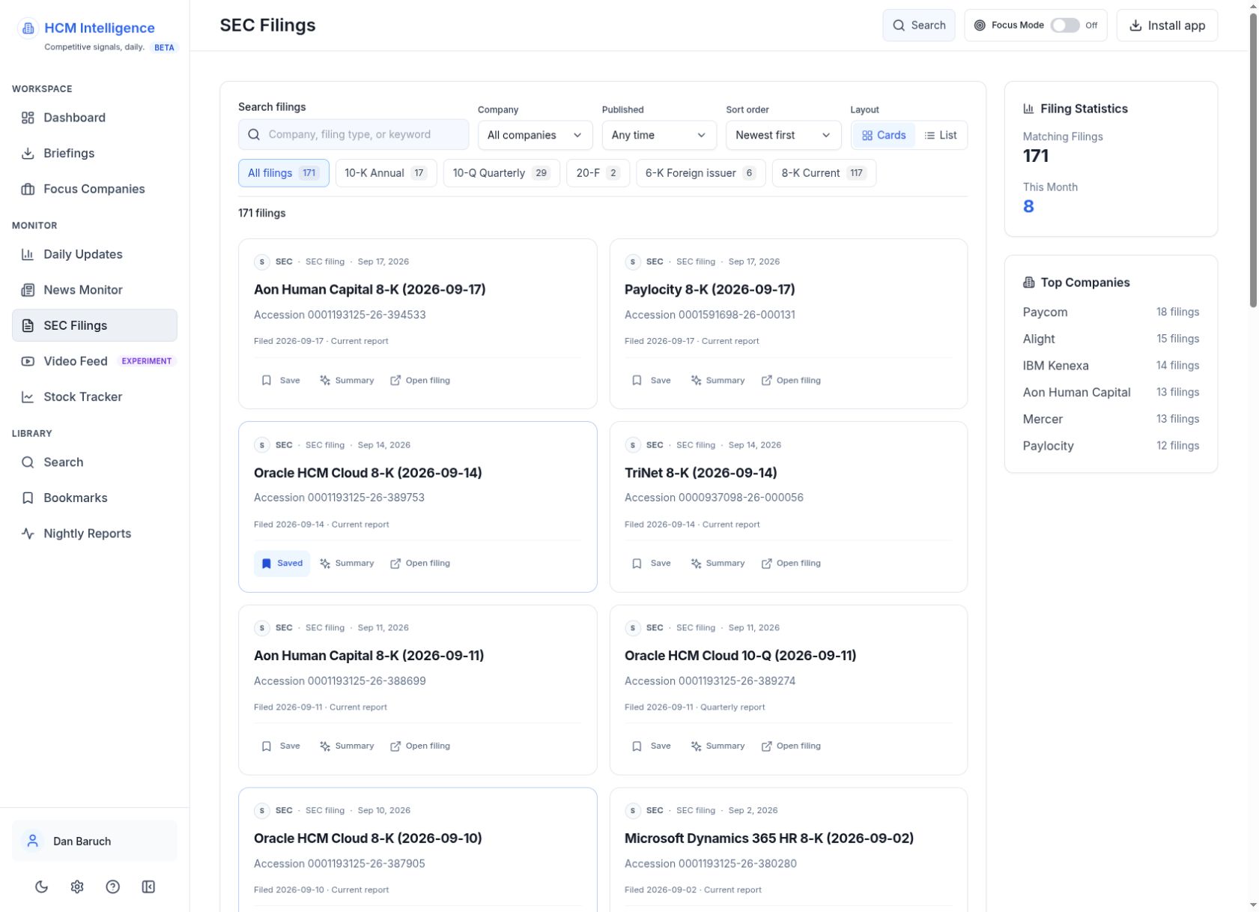
Task: Toggle dark mode moon icon
Action: (42, 887)
